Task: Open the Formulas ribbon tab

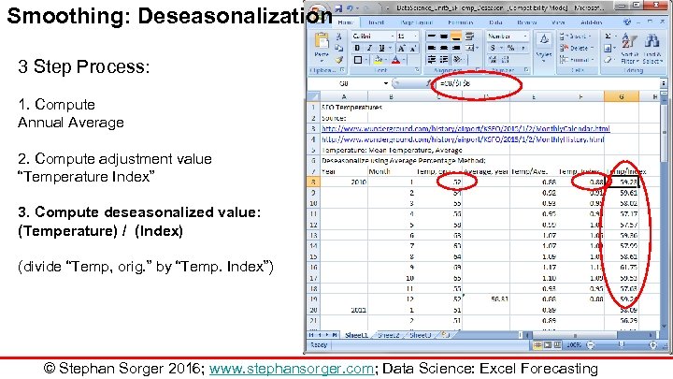Action: 460,22
